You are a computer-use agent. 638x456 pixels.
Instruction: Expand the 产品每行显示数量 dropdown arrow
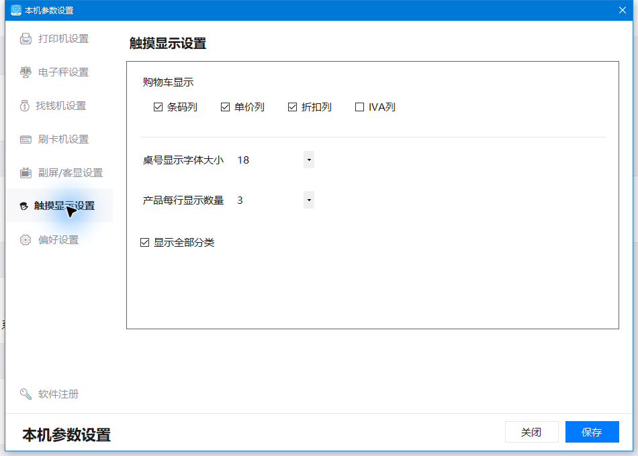click(309, 200)
